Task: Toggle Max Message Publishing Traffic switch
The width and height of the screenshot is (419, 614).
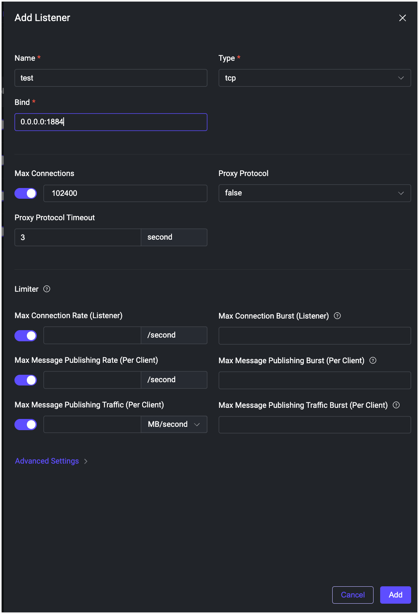Action: [x=26, y=424]
